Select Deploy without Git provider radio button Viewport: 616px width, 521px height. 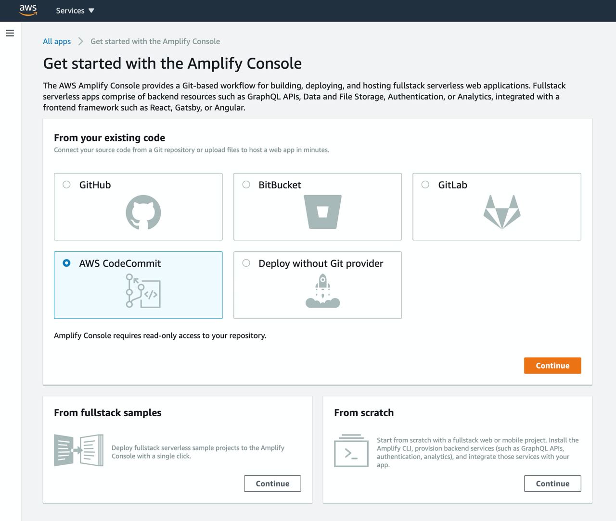click(246, 263)
